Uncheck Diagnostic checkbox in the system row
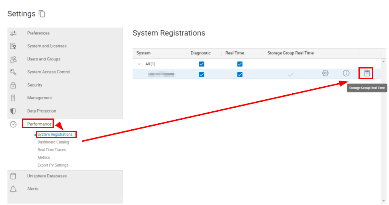 202,74
